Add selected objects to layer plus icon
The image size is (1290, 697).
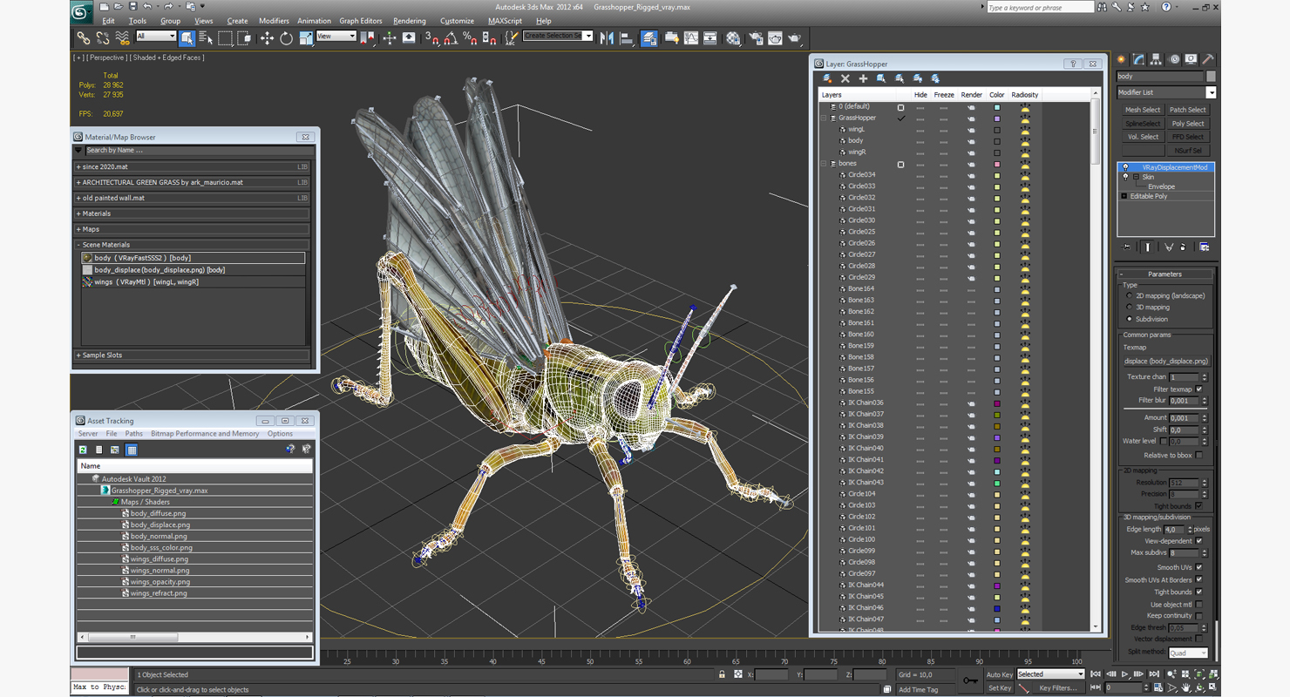click(863, 78)
